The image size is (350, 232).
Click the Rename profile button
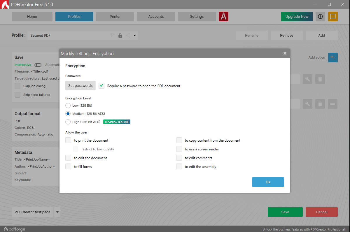coord(252,36)
